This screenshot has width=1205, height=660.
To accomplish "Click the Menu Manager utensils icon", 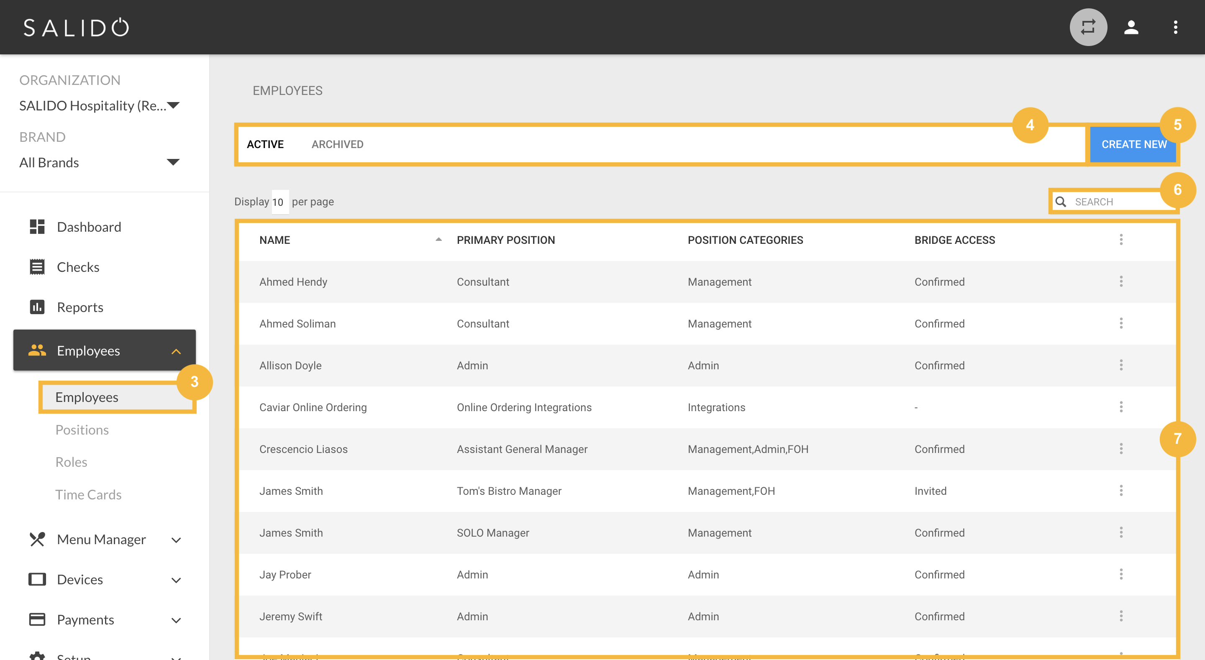I will 37,539.
